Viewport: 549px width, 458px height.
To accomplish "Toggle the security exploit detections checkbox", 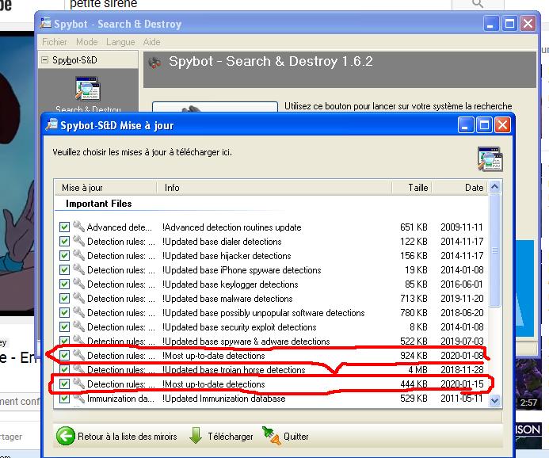I will click(x=64, y=327).
